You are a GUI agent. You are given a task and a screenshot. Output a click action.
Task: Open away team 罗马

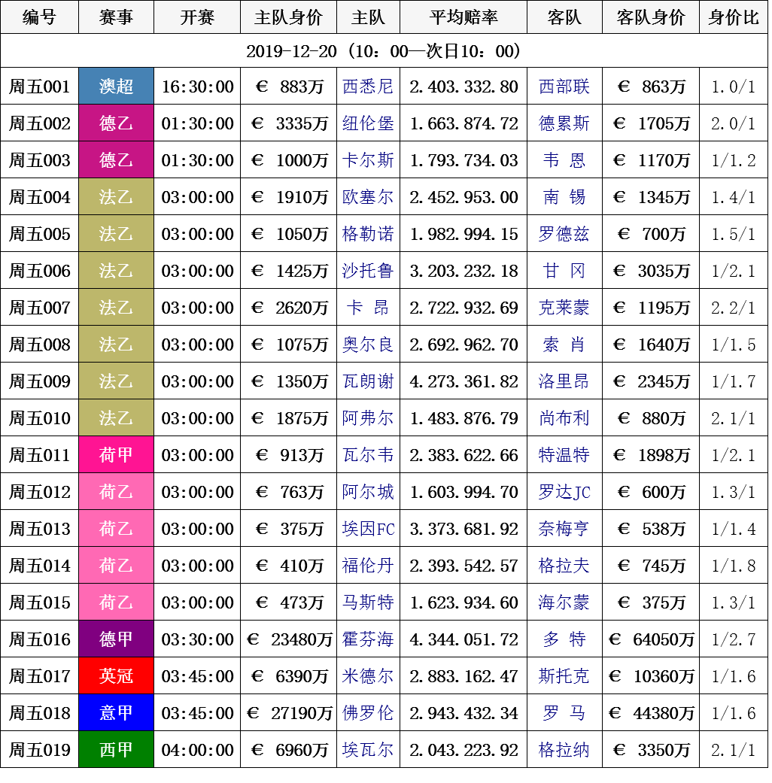pos(564,712)
